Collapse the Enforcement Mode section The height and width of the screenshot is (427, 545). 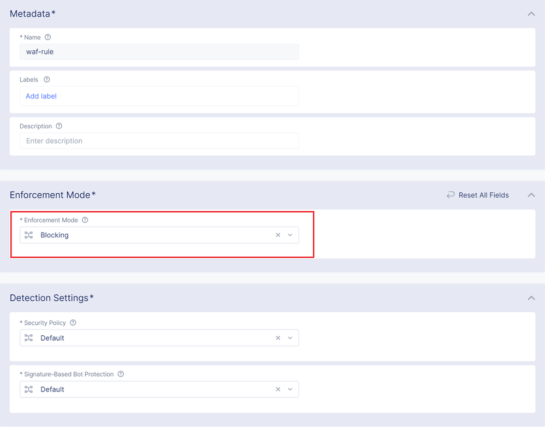click(x=531, y=195)
